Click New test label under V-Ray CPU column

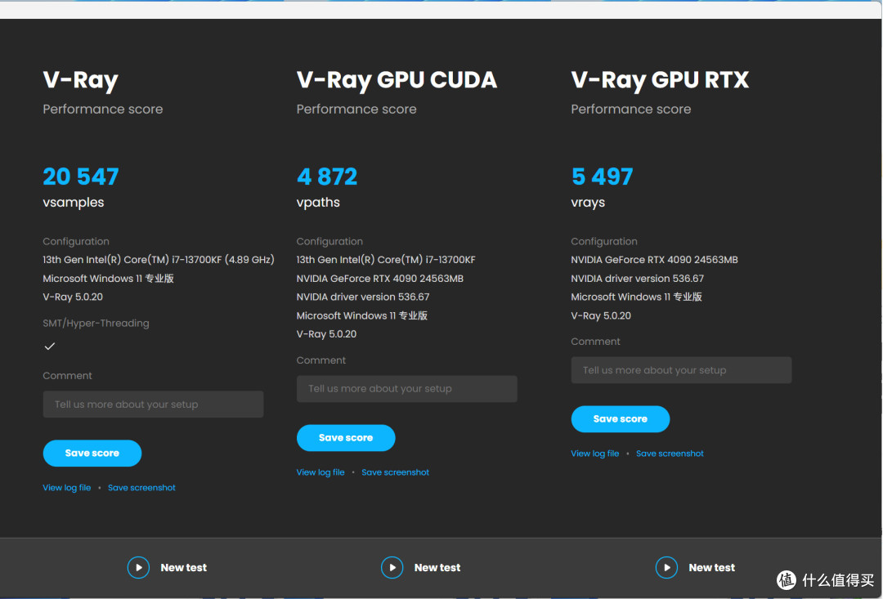coord(184,567)
